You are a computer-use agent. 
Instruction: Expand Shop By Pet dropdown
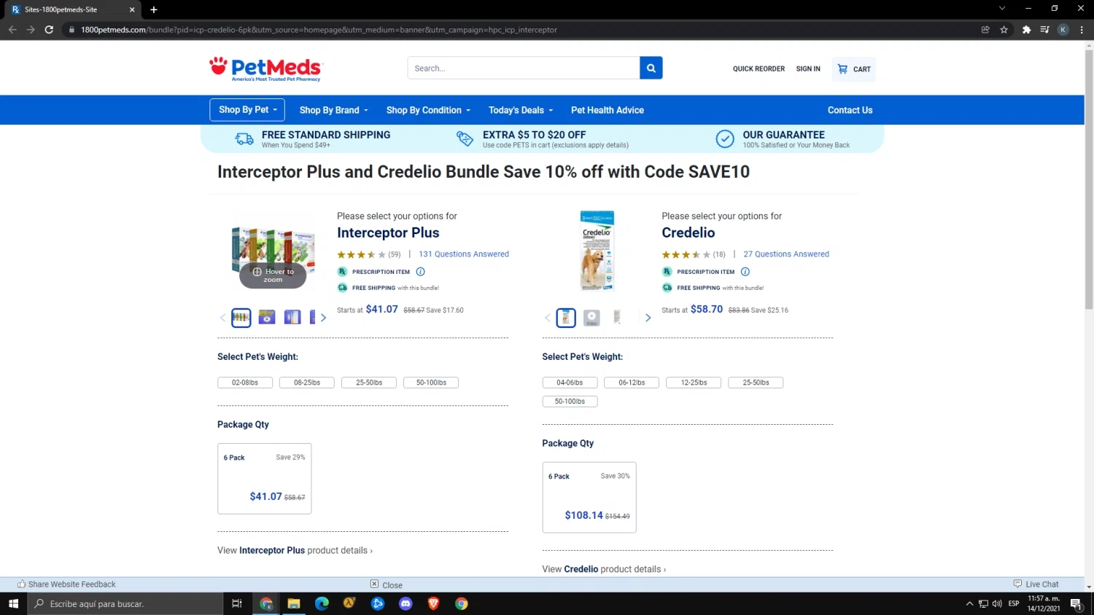click(248, 109)
